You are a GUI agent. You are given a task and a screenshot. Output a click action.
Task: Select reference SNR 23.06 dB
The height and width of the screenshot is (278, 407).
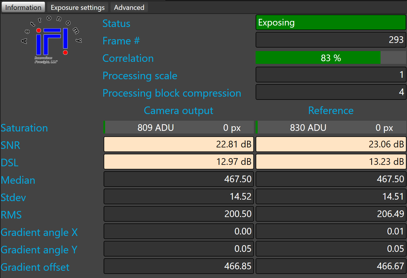331,144
